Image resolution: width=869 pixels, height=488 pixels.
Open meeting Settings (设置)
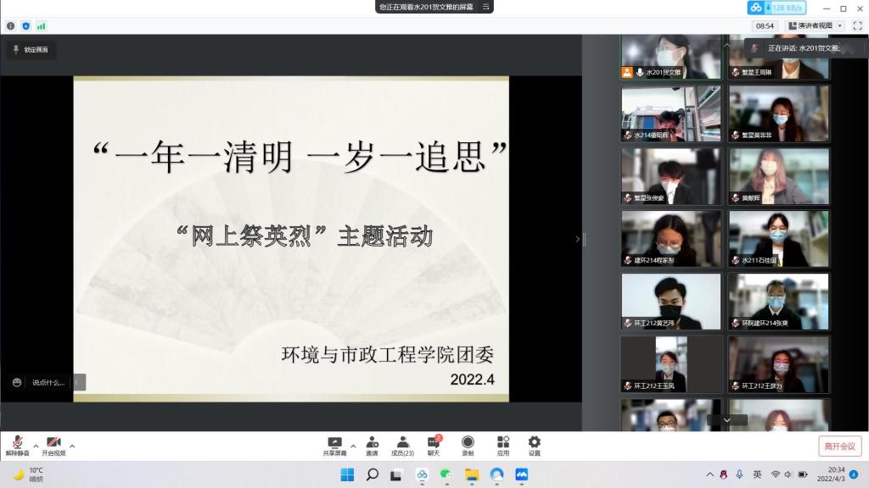coord(534,442)
